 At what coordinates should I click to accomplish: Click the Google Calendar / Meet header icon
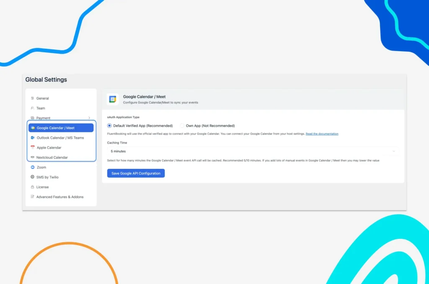(112, 99)
